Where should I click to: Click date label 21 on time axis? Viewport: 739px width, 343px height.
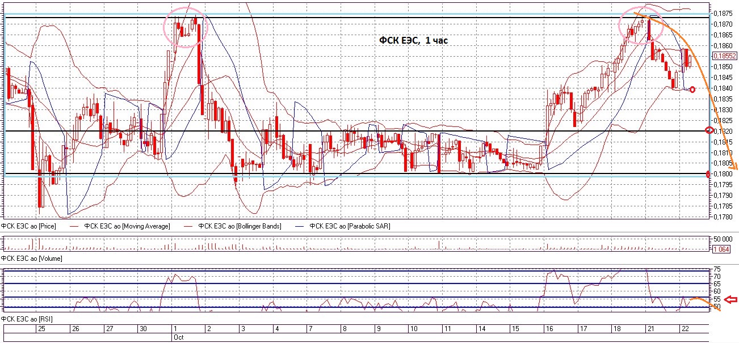point(651,329)
